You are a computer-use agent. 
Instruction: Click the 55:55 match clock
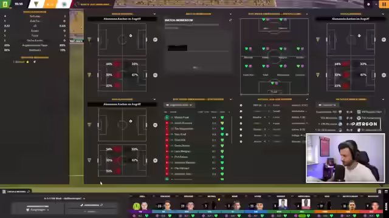[19, 4]
